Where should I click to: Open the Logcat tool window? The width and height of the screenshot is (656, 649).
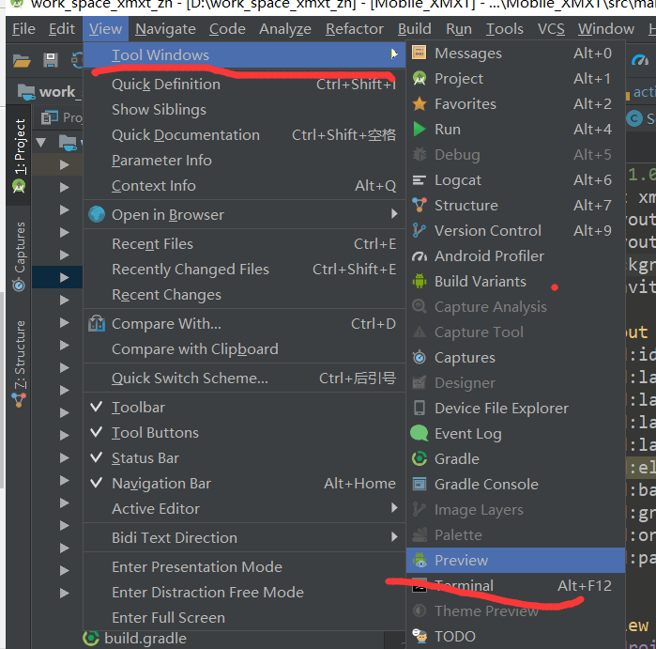coord(515,180)
